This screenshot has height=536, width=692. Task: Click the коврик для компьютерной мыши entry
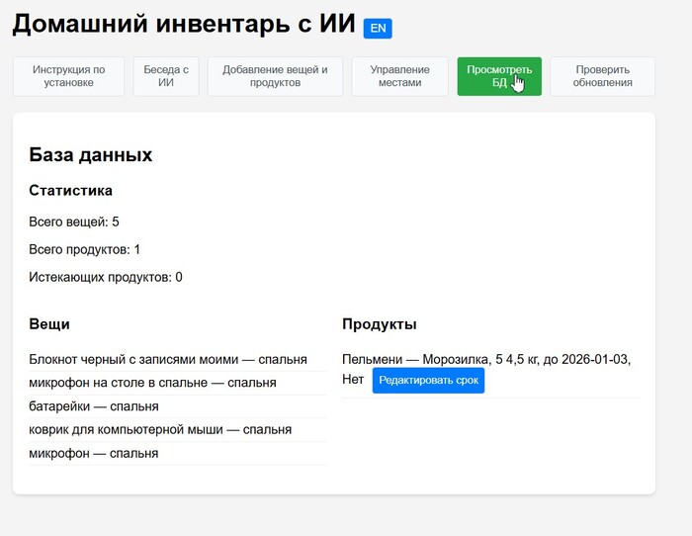160,429
